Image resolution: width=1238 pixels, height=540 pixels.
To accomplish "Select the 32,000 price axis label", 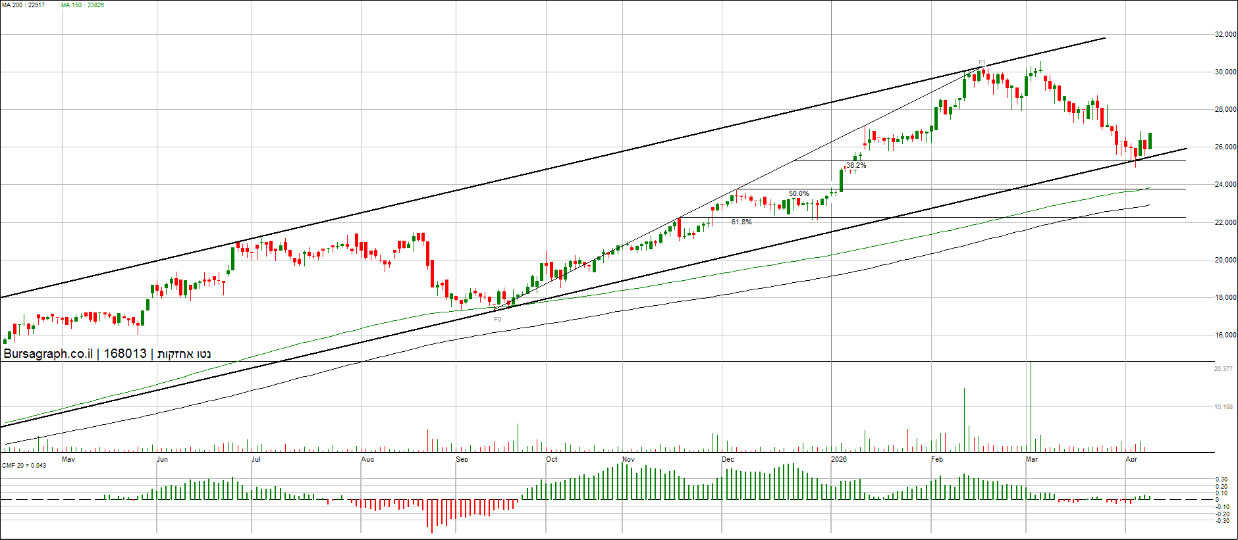I will pyautogui.click(x=1225, y=34).
